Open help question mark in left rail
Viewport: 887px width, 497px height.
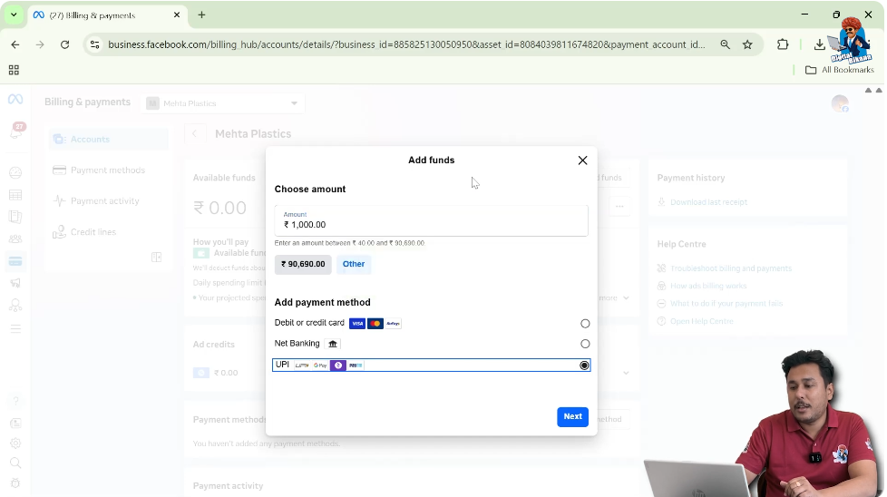coord(15,402)
